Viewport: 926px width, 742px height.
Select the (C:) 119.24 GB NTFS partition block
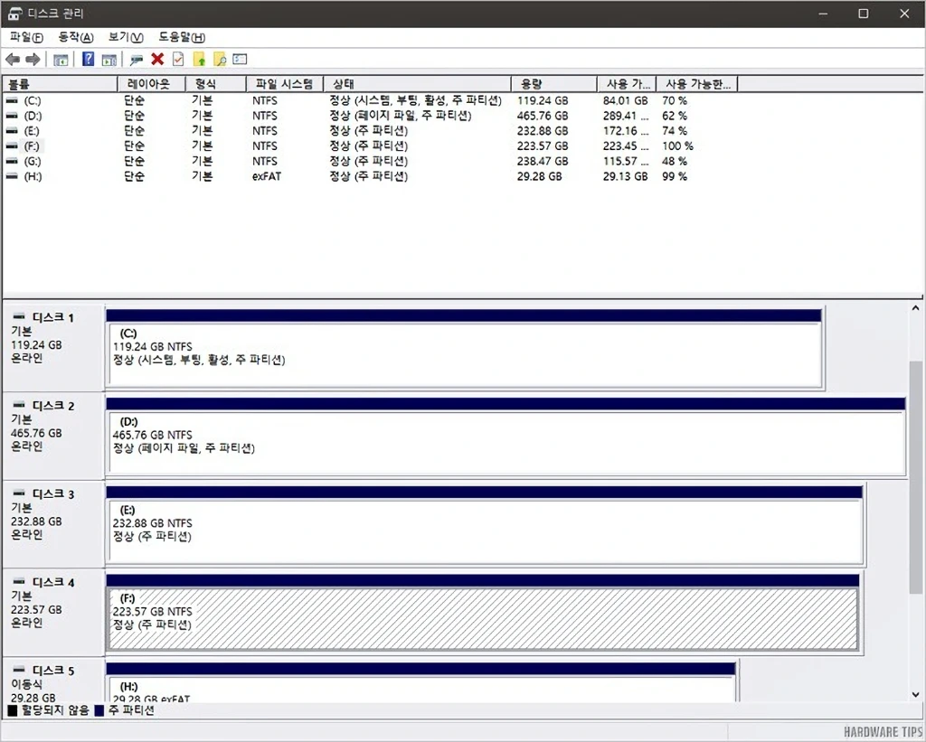[465, 348]
